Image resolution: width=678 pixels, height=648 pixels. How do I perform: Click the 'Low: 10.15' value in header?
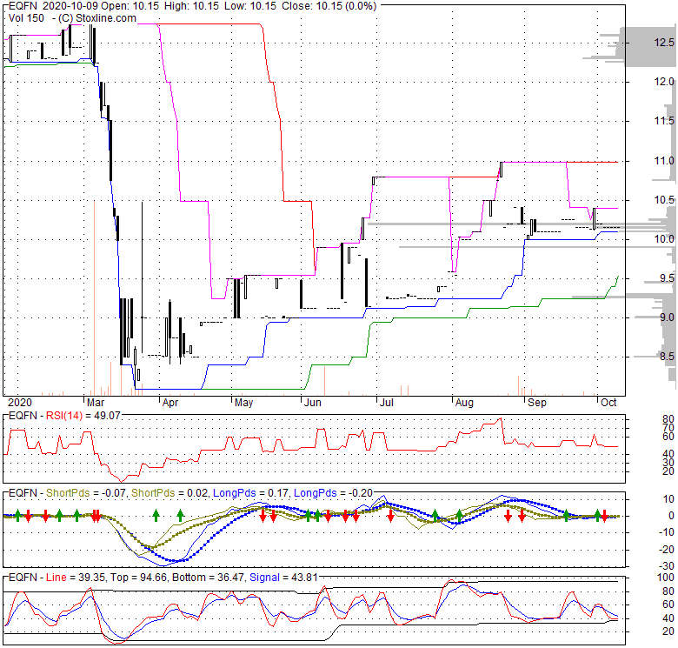[249, 6]
